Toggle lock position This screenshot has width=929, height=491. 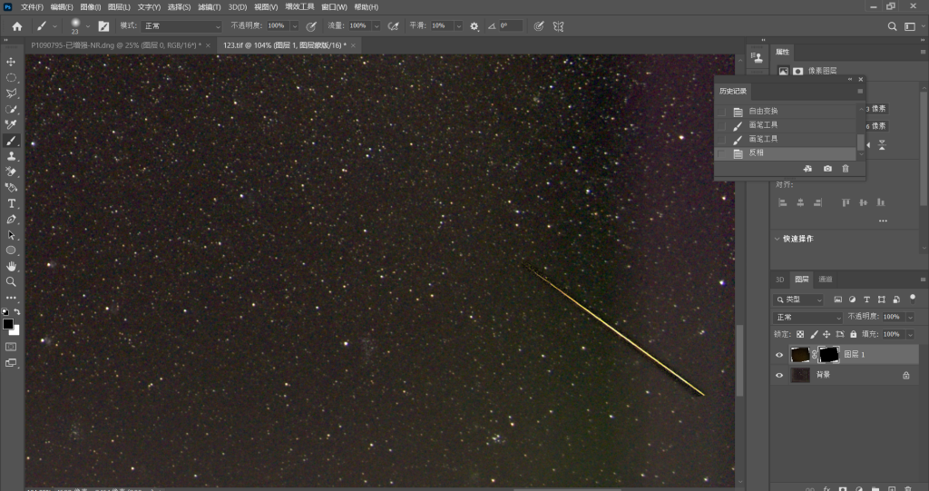826,335
